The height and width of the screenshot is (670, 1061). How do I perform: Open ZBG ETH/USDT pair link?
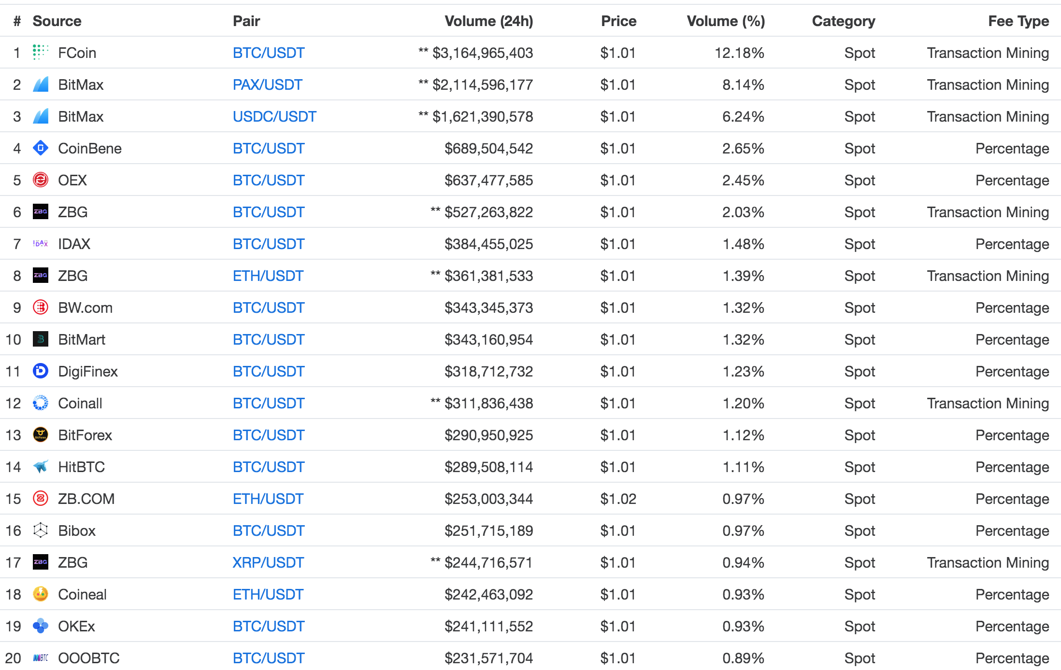pos(268,276)
